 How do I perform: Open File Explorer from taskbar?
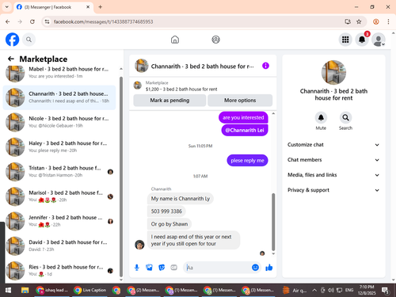click(25, 291)
